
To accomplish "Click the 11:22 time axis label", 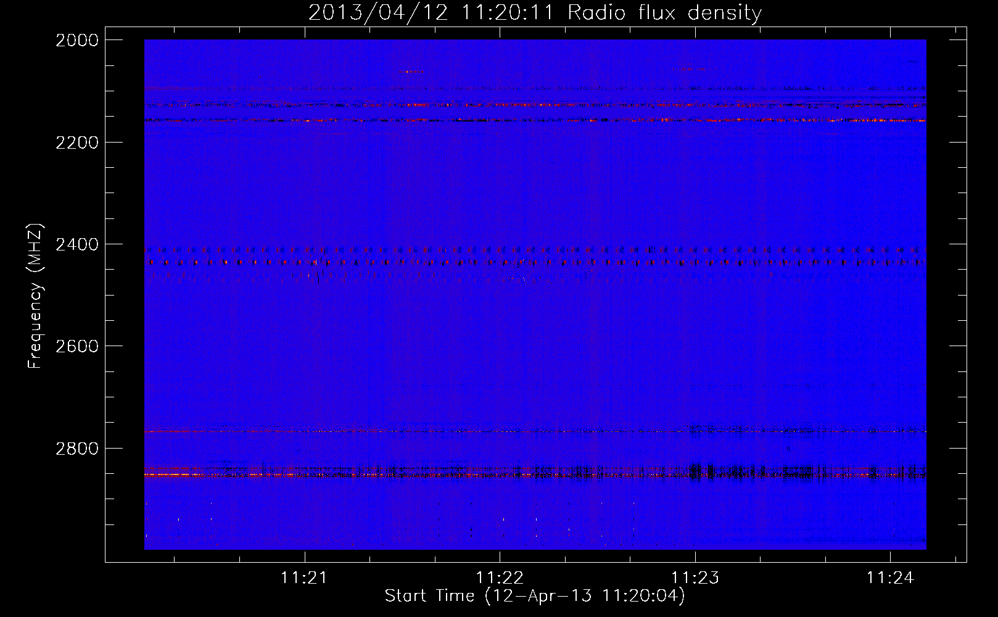I will point(500,578).
